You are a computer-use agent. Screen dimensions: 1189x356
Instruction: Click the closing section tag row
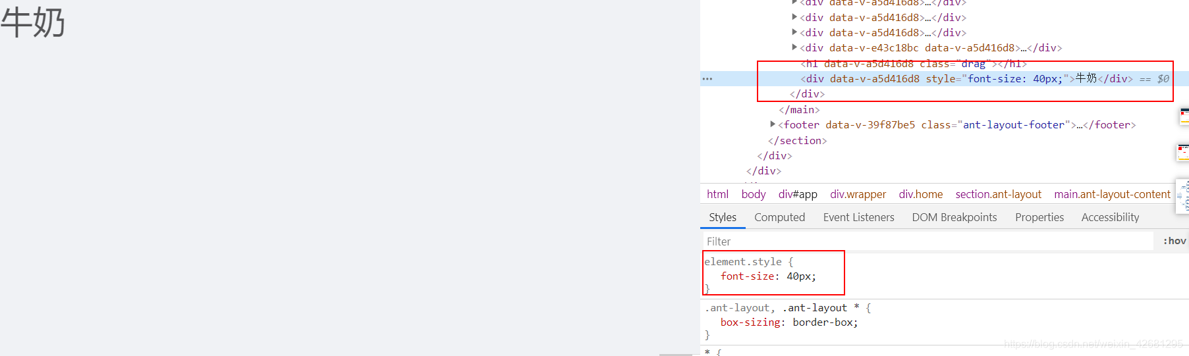click(797, 140)
